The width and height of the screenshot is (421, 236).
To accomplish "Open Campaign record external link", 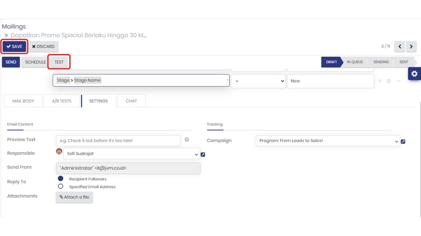I will point(403,142).
